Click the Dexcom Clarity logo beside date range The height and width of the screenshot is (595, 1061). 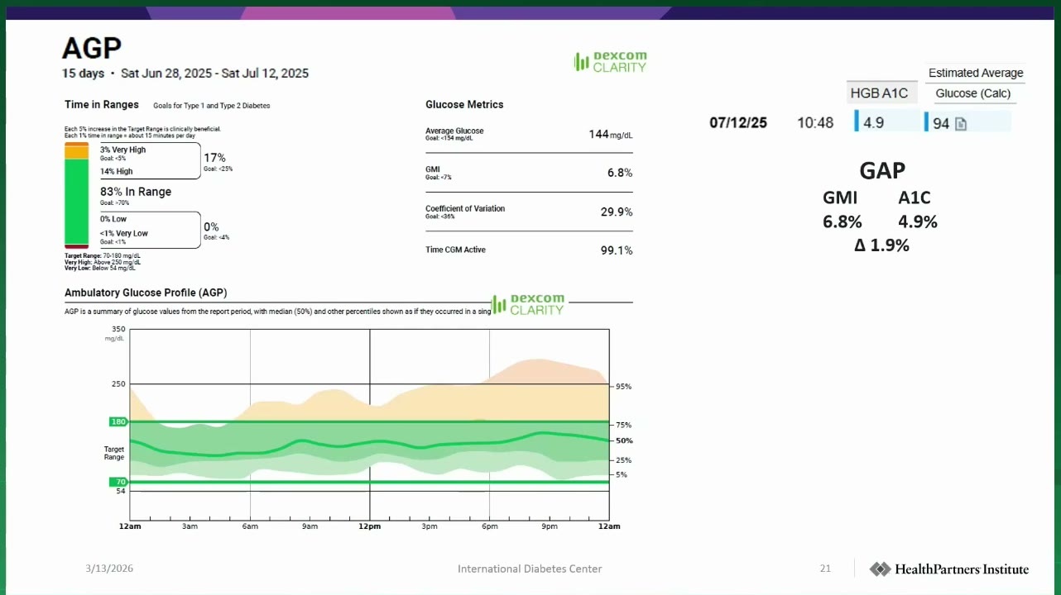[611, 62]
